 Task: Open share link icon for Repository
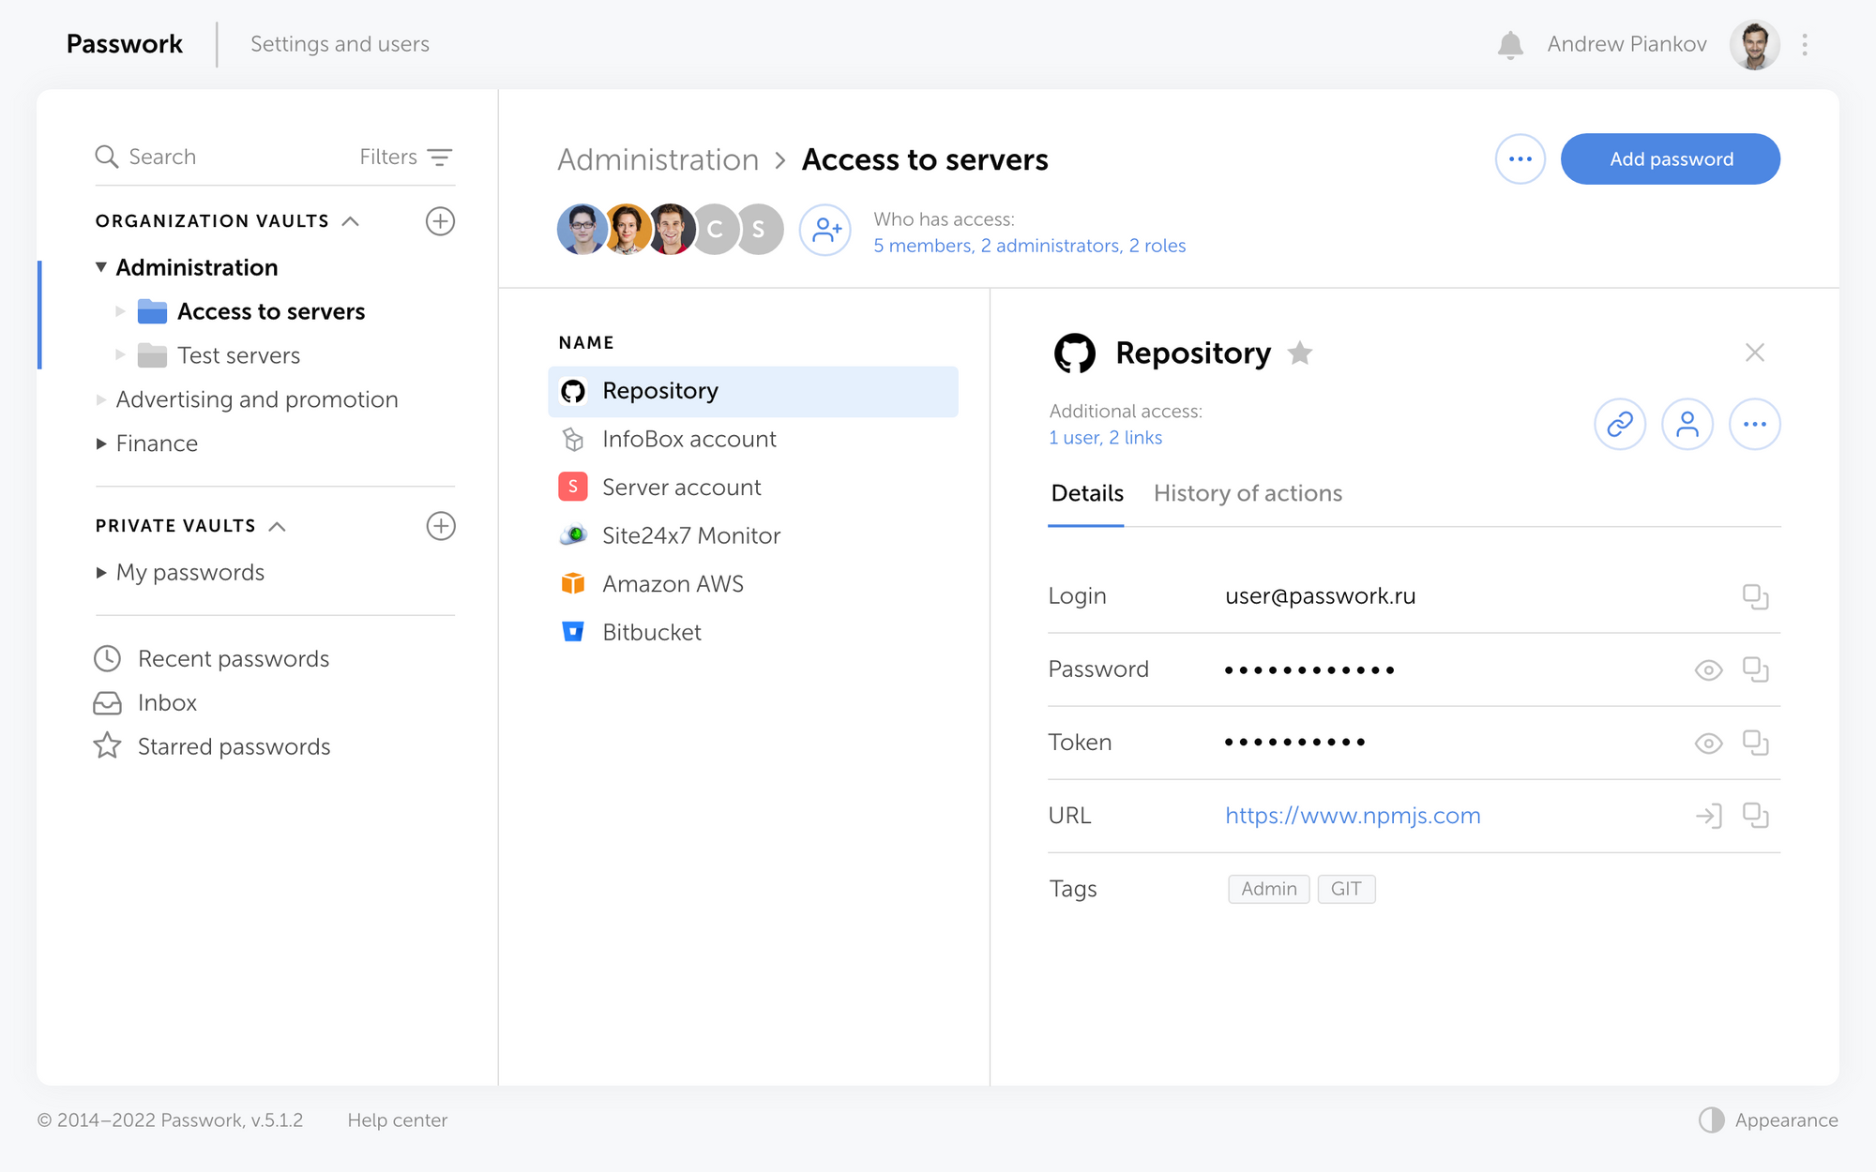[1620, 425]
